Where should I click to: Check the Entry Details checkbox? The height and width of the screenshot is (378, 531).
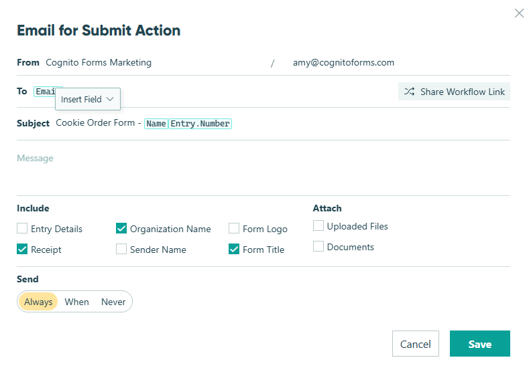pyautogui.click(x=22, y=229)
